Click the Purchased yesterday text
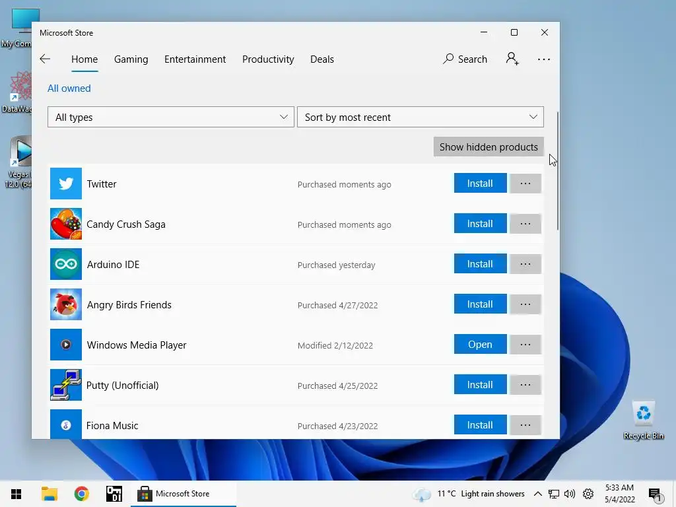This screenshot has height=507, width=676. point(336,265)
